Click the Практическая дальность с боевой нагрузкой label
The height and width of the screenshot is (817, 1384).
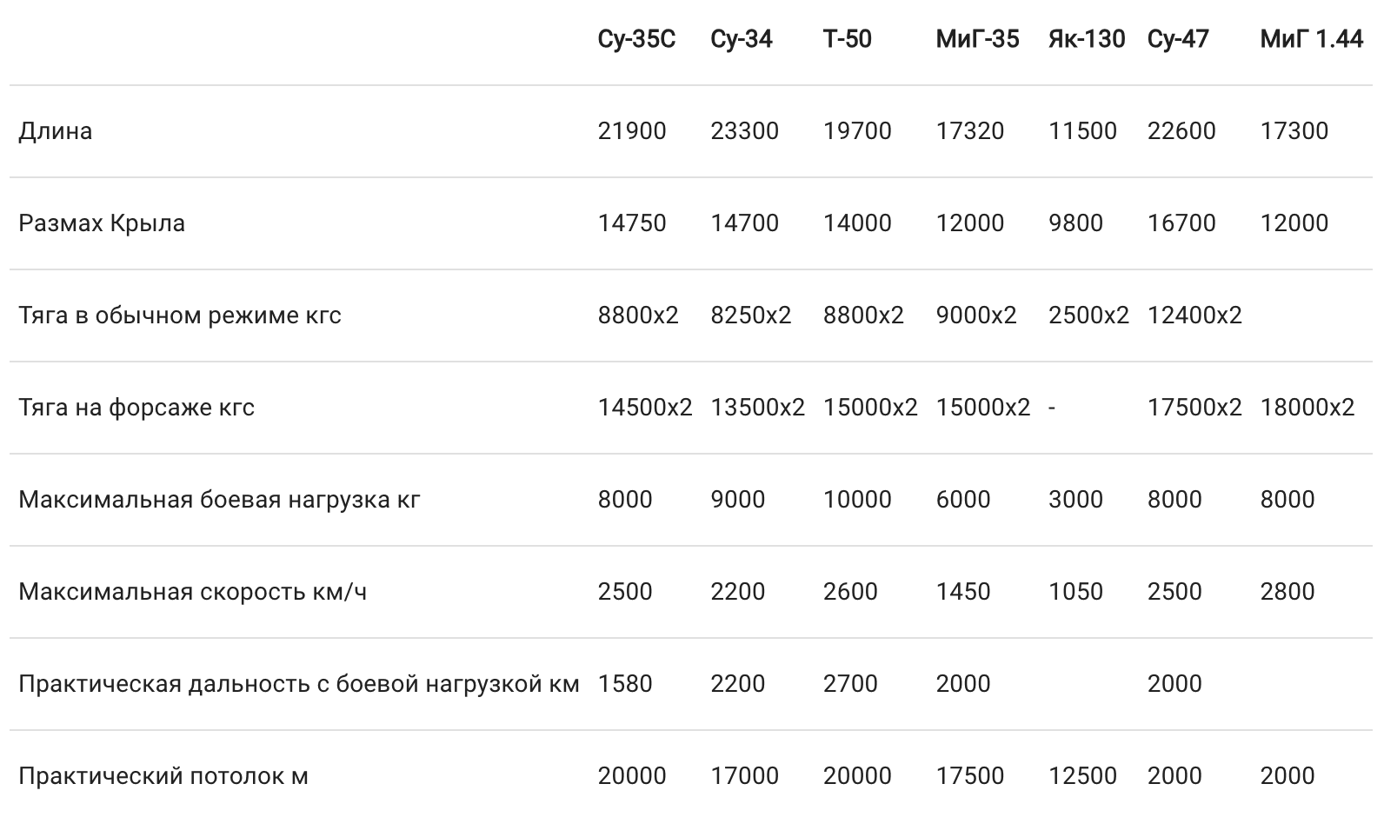(298, 684)
